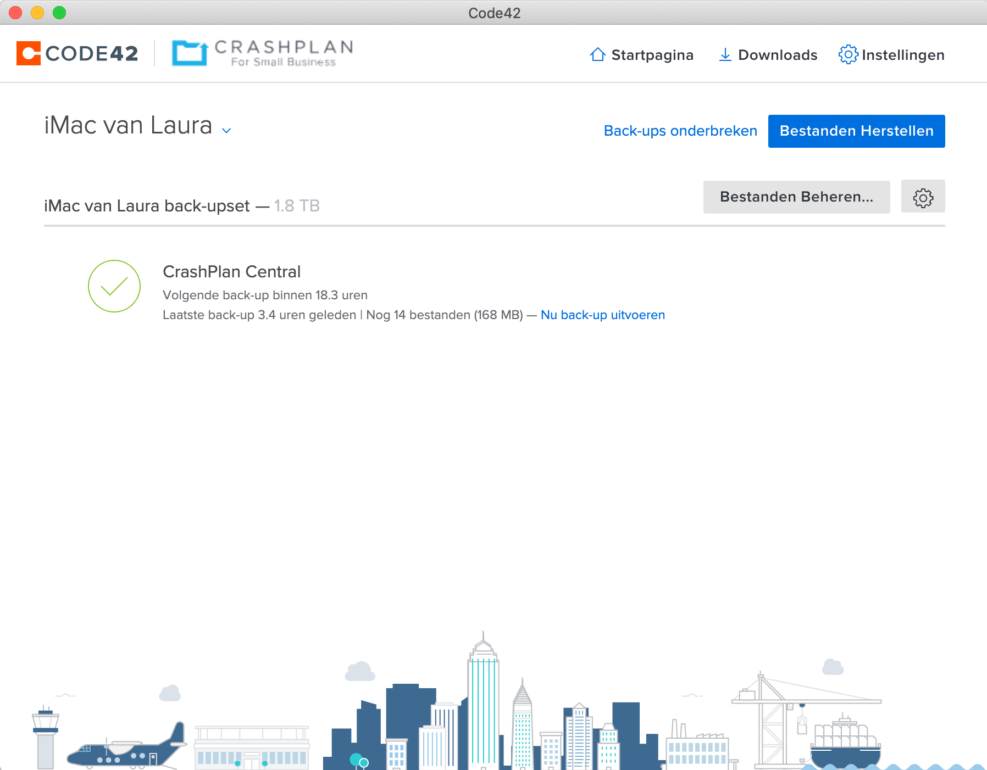The image size is (987, 770).
Task: Minimize the window with the yellow button
Action: coord(37,13)
